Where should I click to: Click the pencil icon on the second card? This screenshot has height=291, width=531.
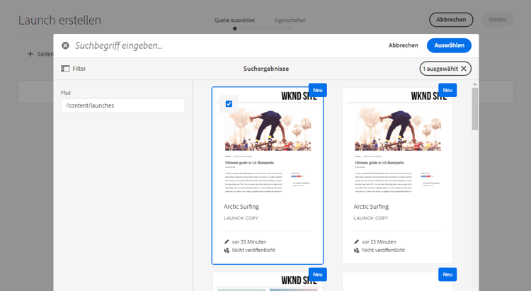pos(356,242)
